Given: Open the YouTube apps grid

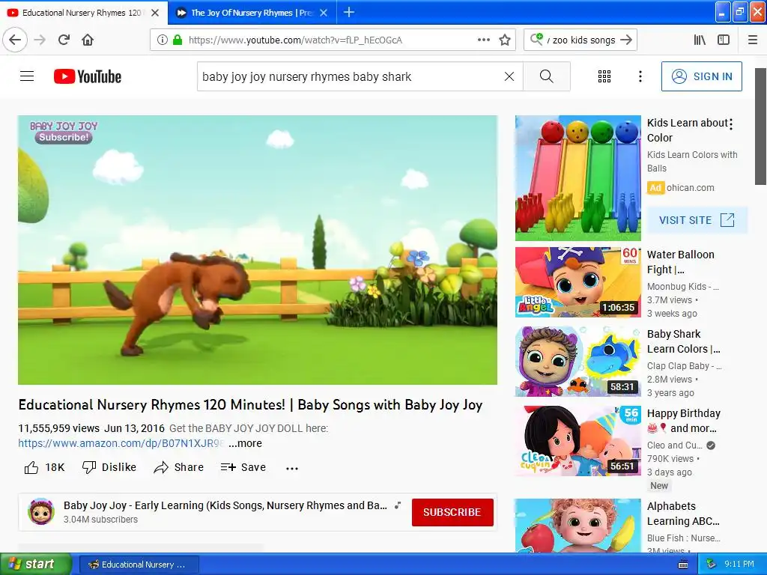Looking at the screenshot, I should tap(604, 76).
